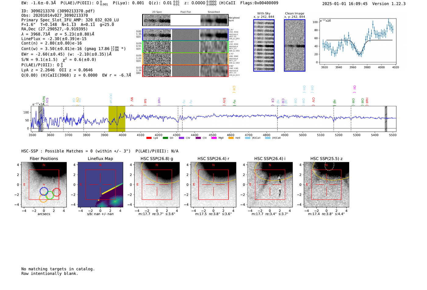Click the red SiII line label
Image resolution: width=427 pixels, height=290 pixels.
click(145, 102)
